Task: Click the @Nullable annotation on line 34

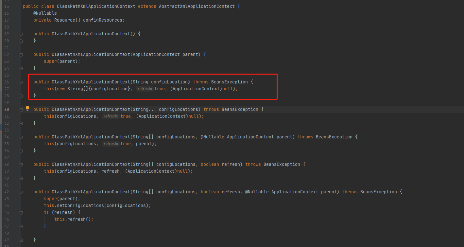Action: coord(213,137)
